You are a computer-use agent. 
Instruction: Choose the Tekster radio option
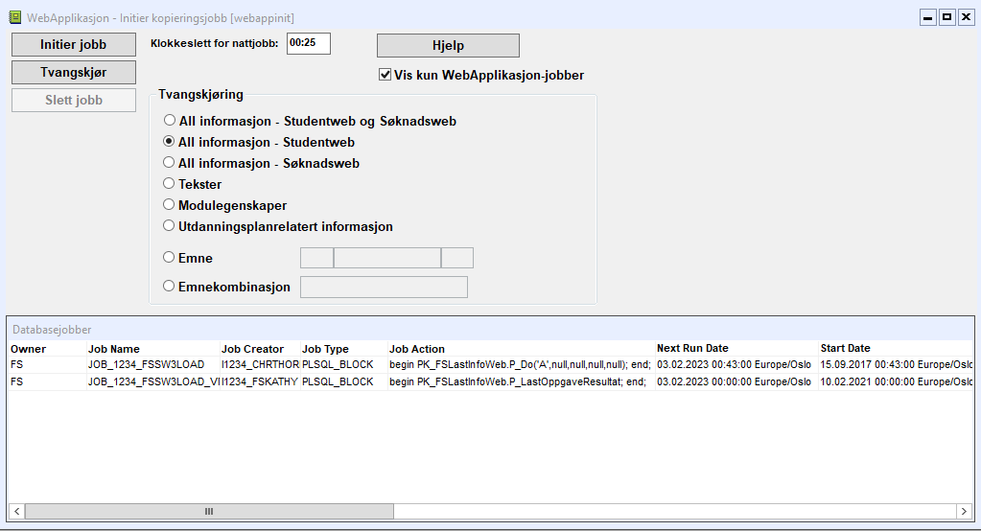(169, 183)
